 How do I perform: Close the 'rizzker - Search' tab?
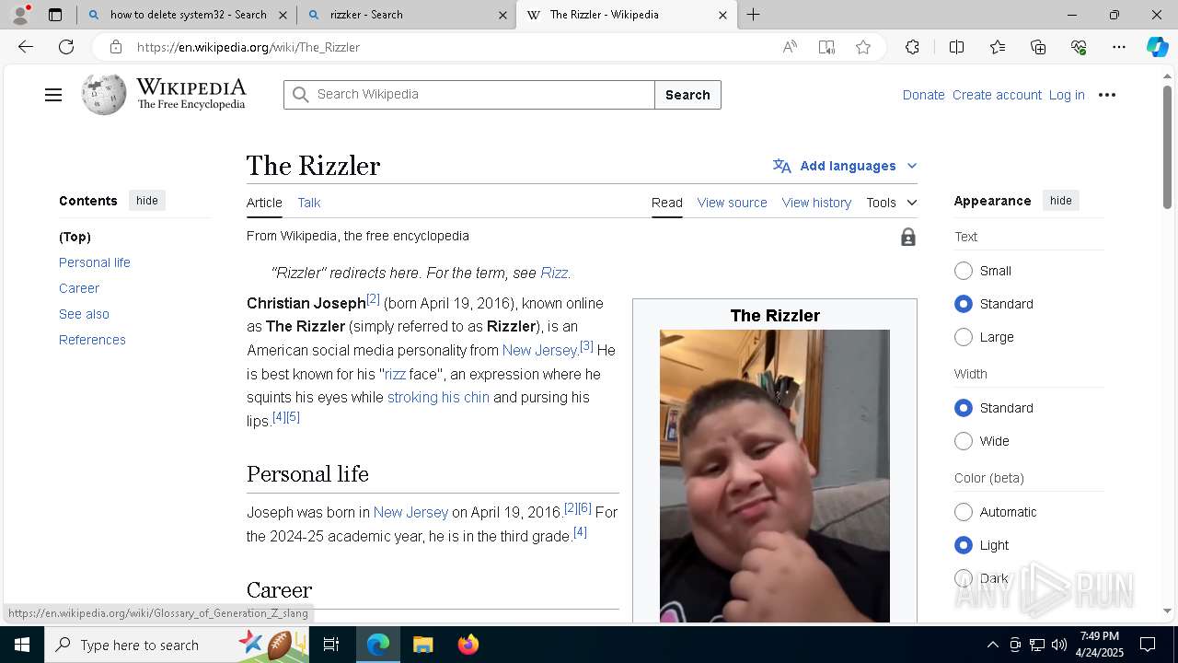click(502, 15)
